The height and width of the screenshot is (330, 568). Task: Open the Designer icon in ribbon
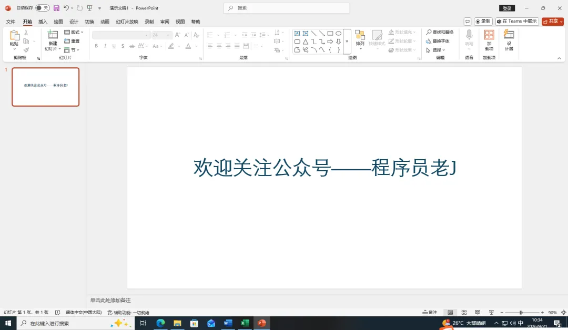point(509,35)
